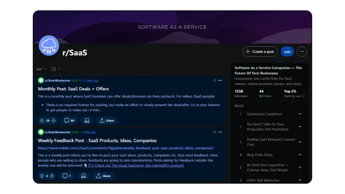Viewport: 345px width, 194px height.
Task: Open the reddit.com weekly_feedback_post URL link
Action: pos(125,148)
